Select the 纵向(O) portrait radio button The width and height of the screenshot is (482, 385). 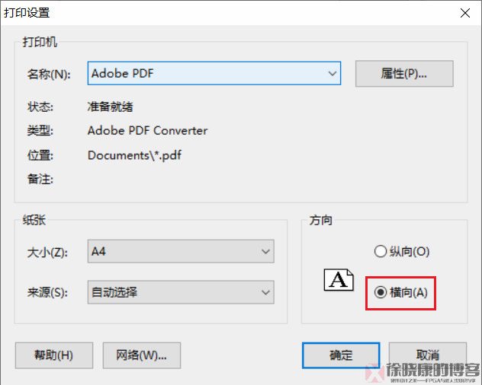point(381,251)
